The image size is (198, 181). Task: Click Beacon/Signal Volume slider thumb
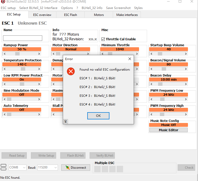point(164,69)
